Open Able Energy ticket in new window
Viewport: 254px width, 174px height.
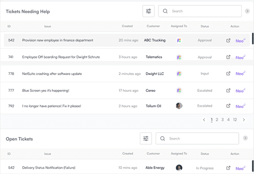228,168
